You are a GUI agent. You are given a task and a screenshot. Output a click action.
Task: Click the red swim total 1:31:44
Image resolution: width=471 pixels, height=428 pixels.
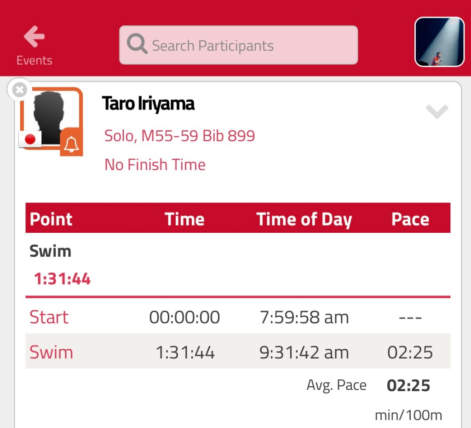62,279
